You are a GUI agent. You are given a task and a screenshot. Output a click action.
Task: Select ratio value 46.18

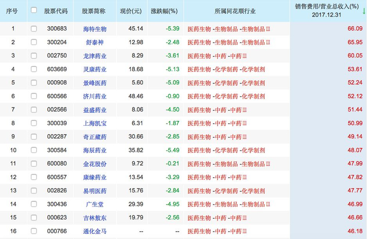pos(355,231)
